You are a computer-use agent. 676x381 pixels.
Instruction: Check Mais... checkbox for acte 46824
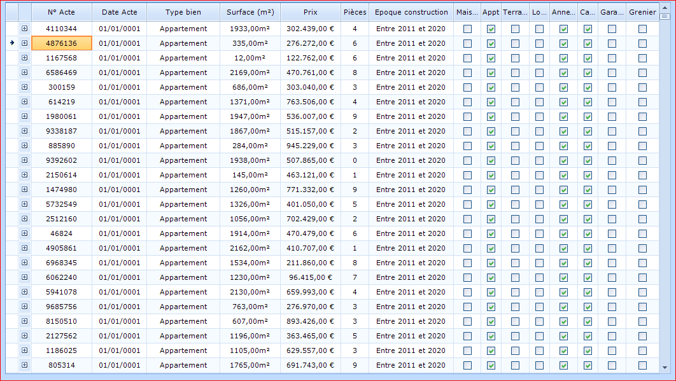[x=467, y=233]
